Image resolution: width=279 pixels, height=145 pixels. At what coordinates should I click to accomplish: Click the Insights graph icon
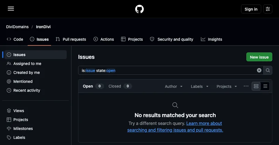click(x=203, y=39)
